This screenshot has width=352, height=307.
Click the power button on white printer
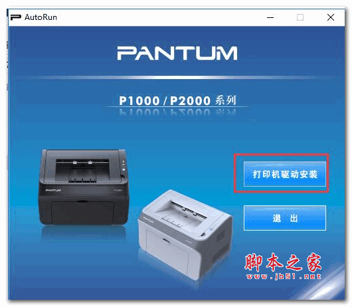tap(211, 229)
